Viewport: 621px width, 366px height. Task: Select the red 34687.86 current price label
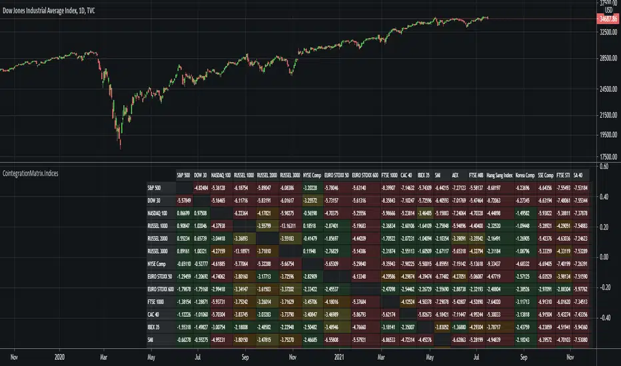(x=608, y=19)
